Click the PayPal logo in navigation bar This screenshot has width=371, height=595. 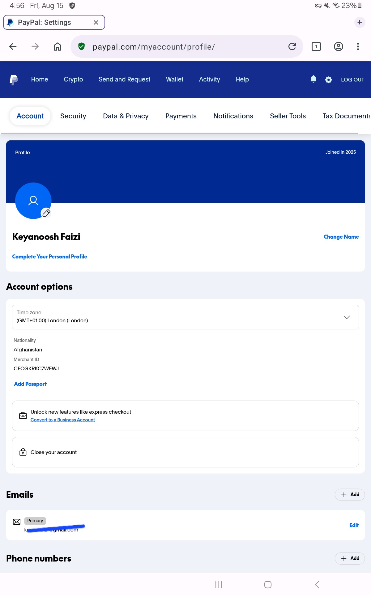pos(14,80)
